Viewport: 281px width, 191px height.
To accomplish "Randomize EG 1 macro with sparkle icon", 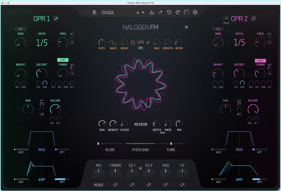I will [x=132, y=185].
